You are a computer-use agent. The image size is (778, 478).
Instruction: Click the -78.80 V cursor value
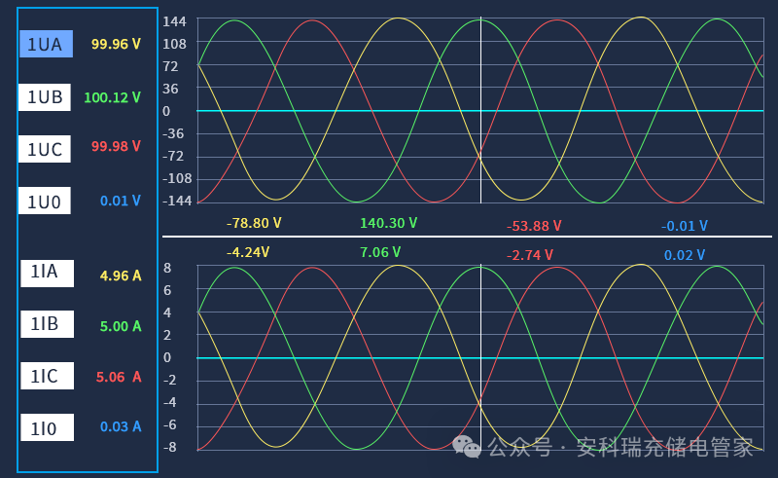[254, 223]
